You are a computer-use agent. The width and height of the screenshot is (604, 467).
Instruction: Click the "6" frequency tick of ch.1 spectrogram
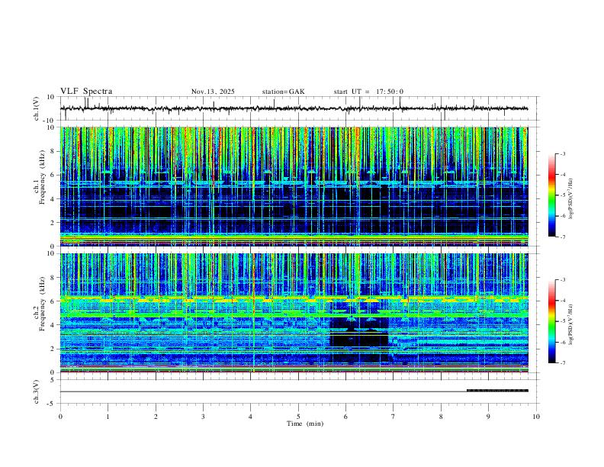pyautogui.click(x=53, y=175)
